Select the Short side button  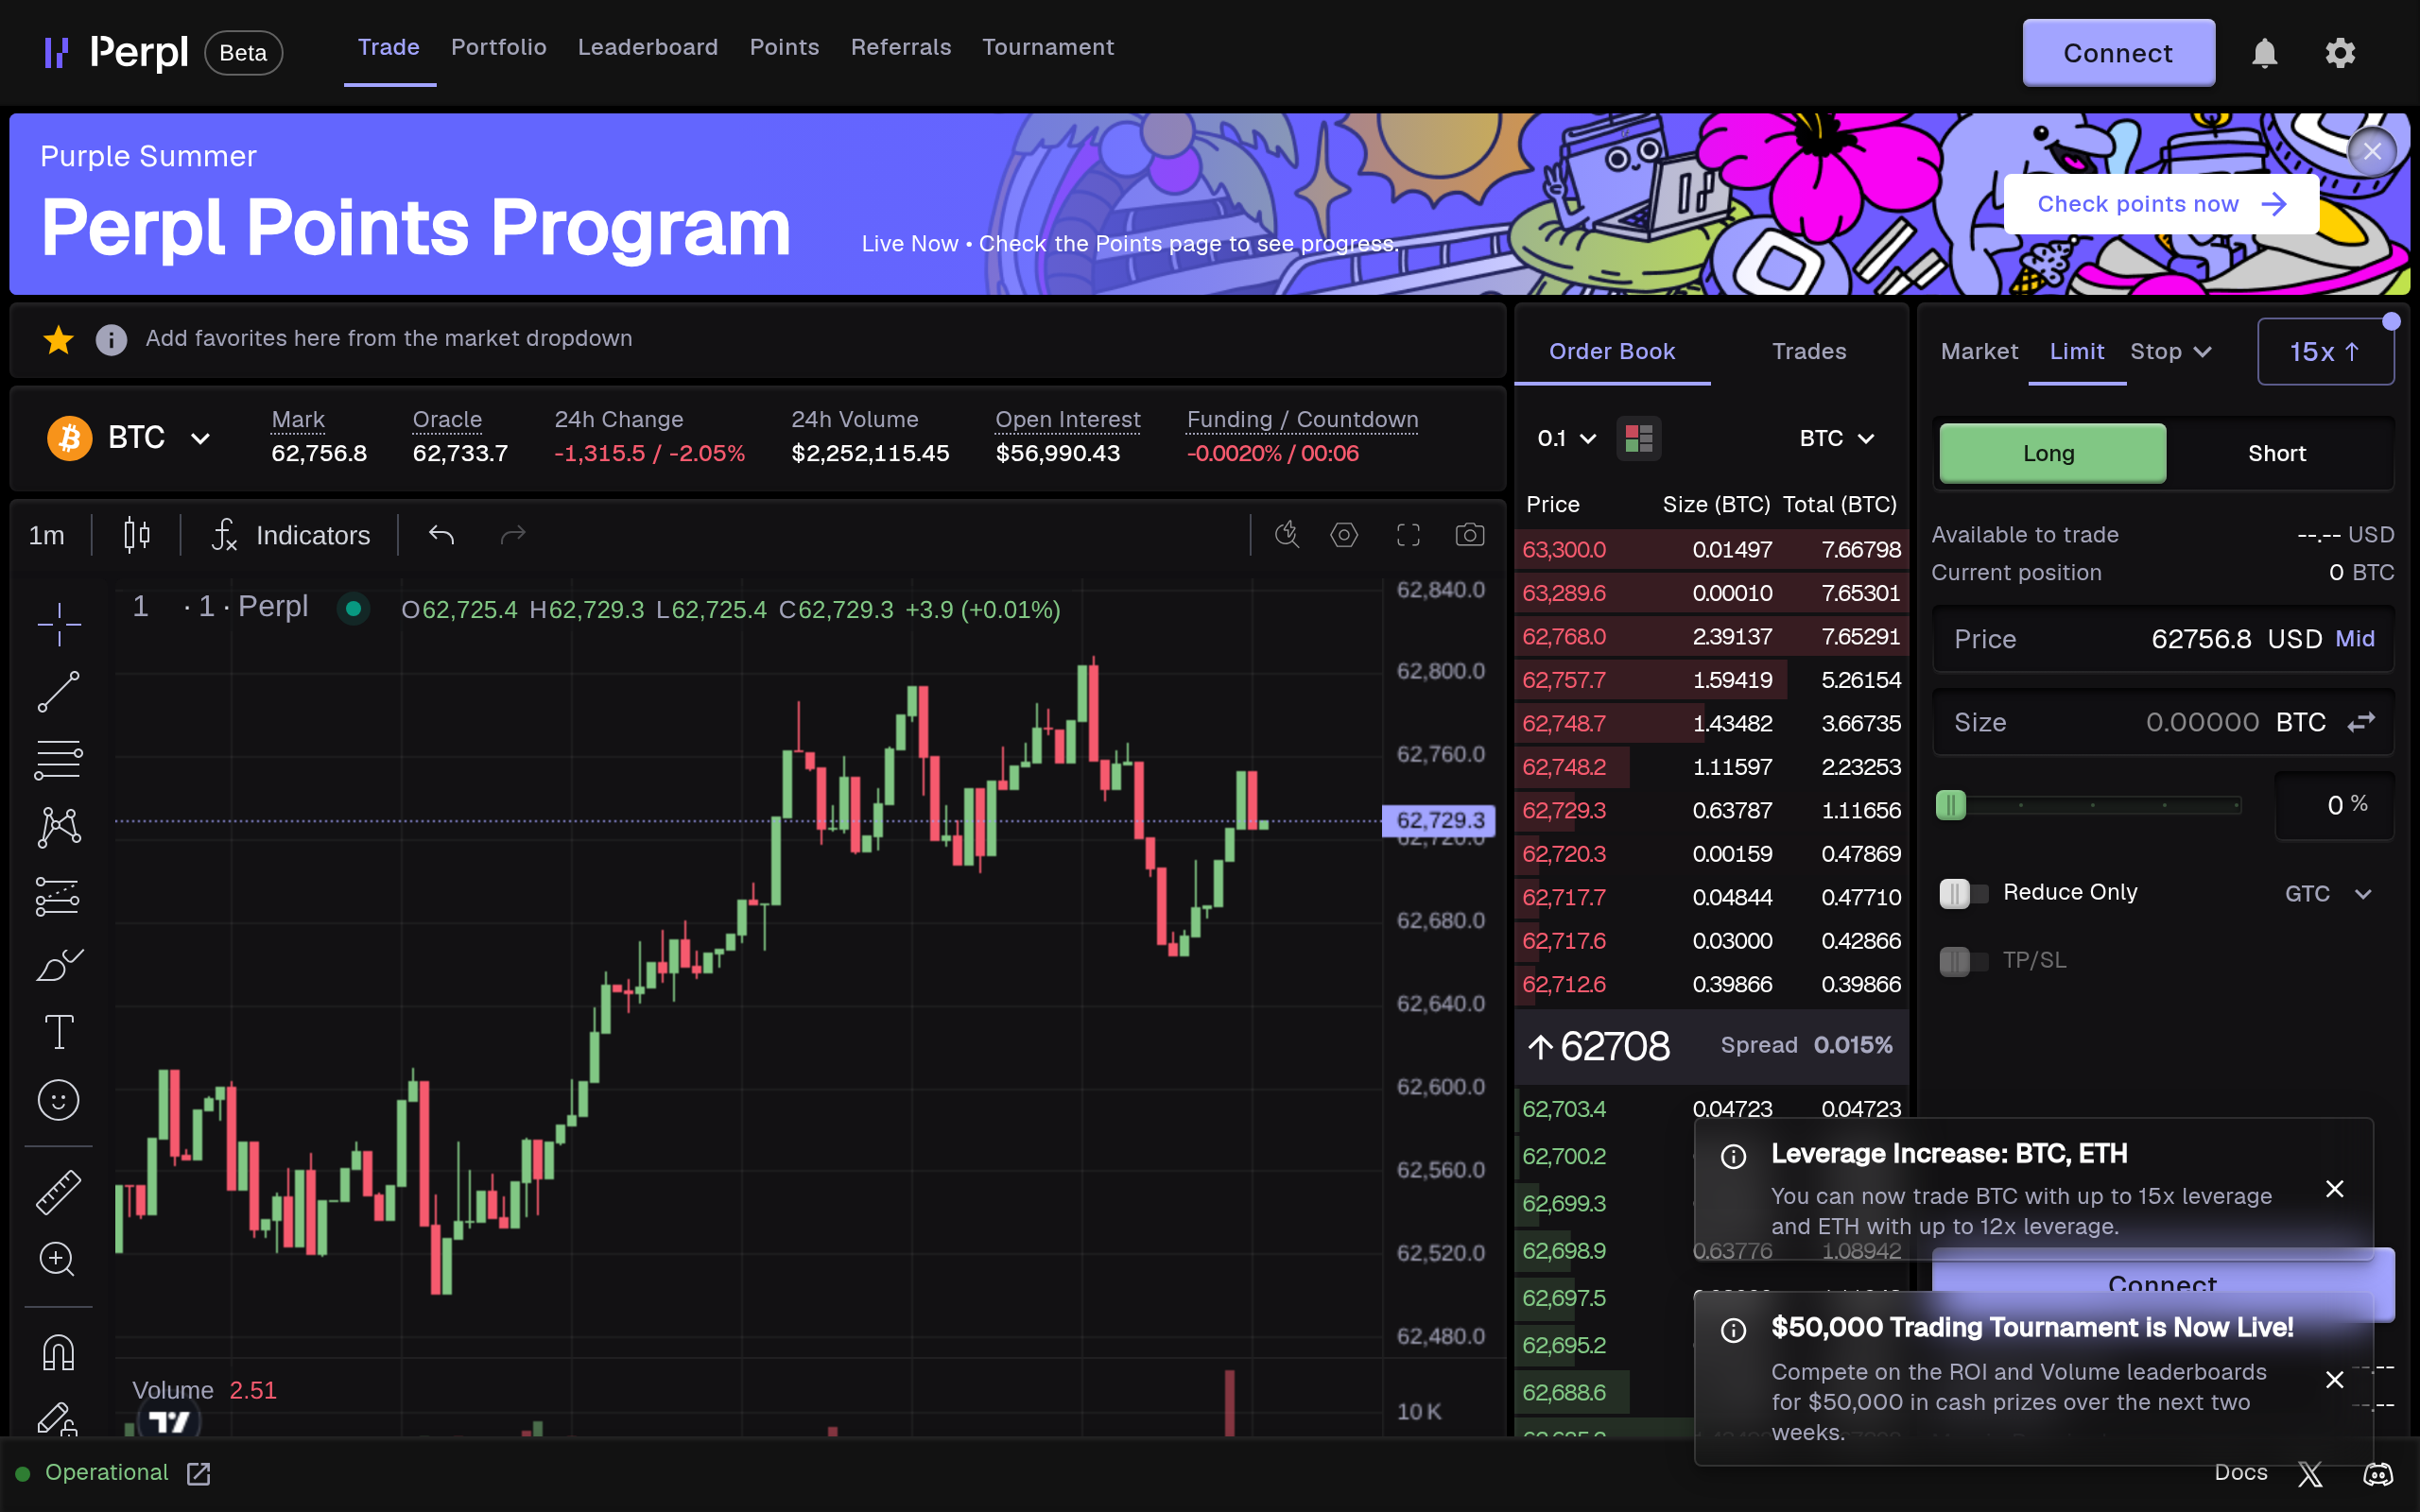click(2277, 453)
